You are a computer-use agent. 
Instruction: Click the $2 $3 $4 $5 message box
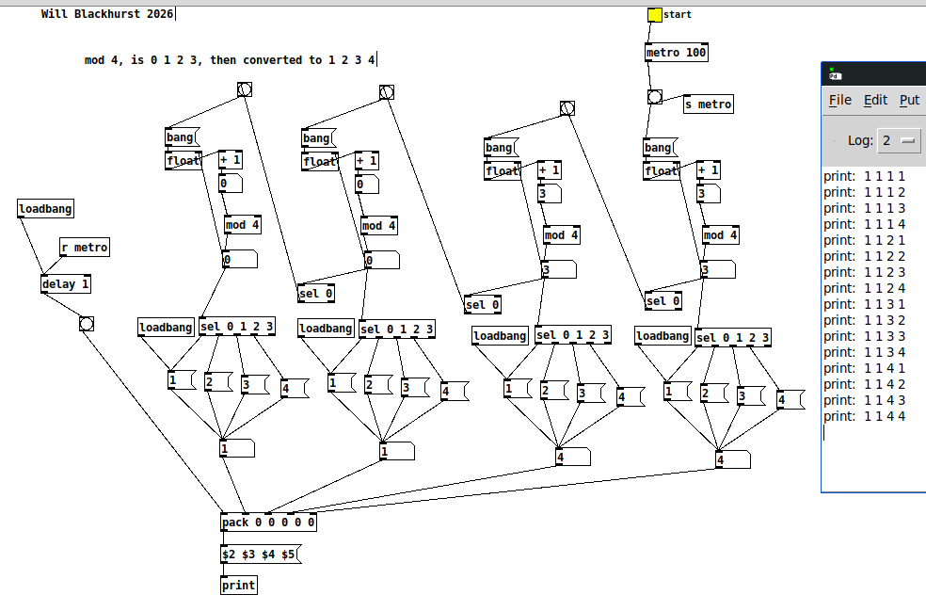259,555
